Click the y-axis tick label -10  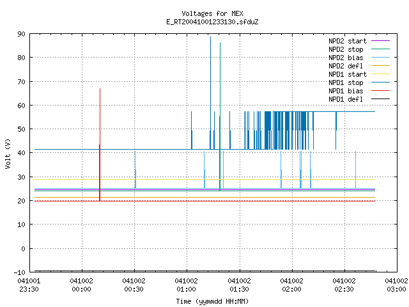click(x=20, y=272)
